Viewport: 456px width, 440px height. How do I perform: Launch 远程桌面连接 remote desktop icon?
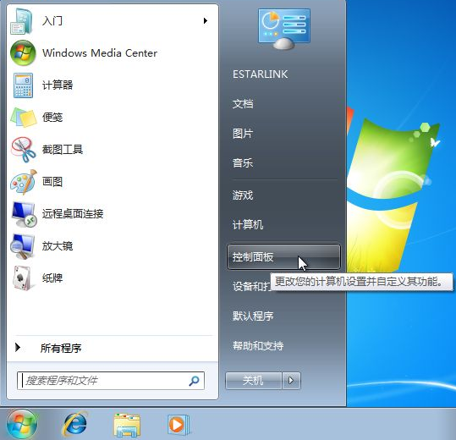(x=24, y=214)
